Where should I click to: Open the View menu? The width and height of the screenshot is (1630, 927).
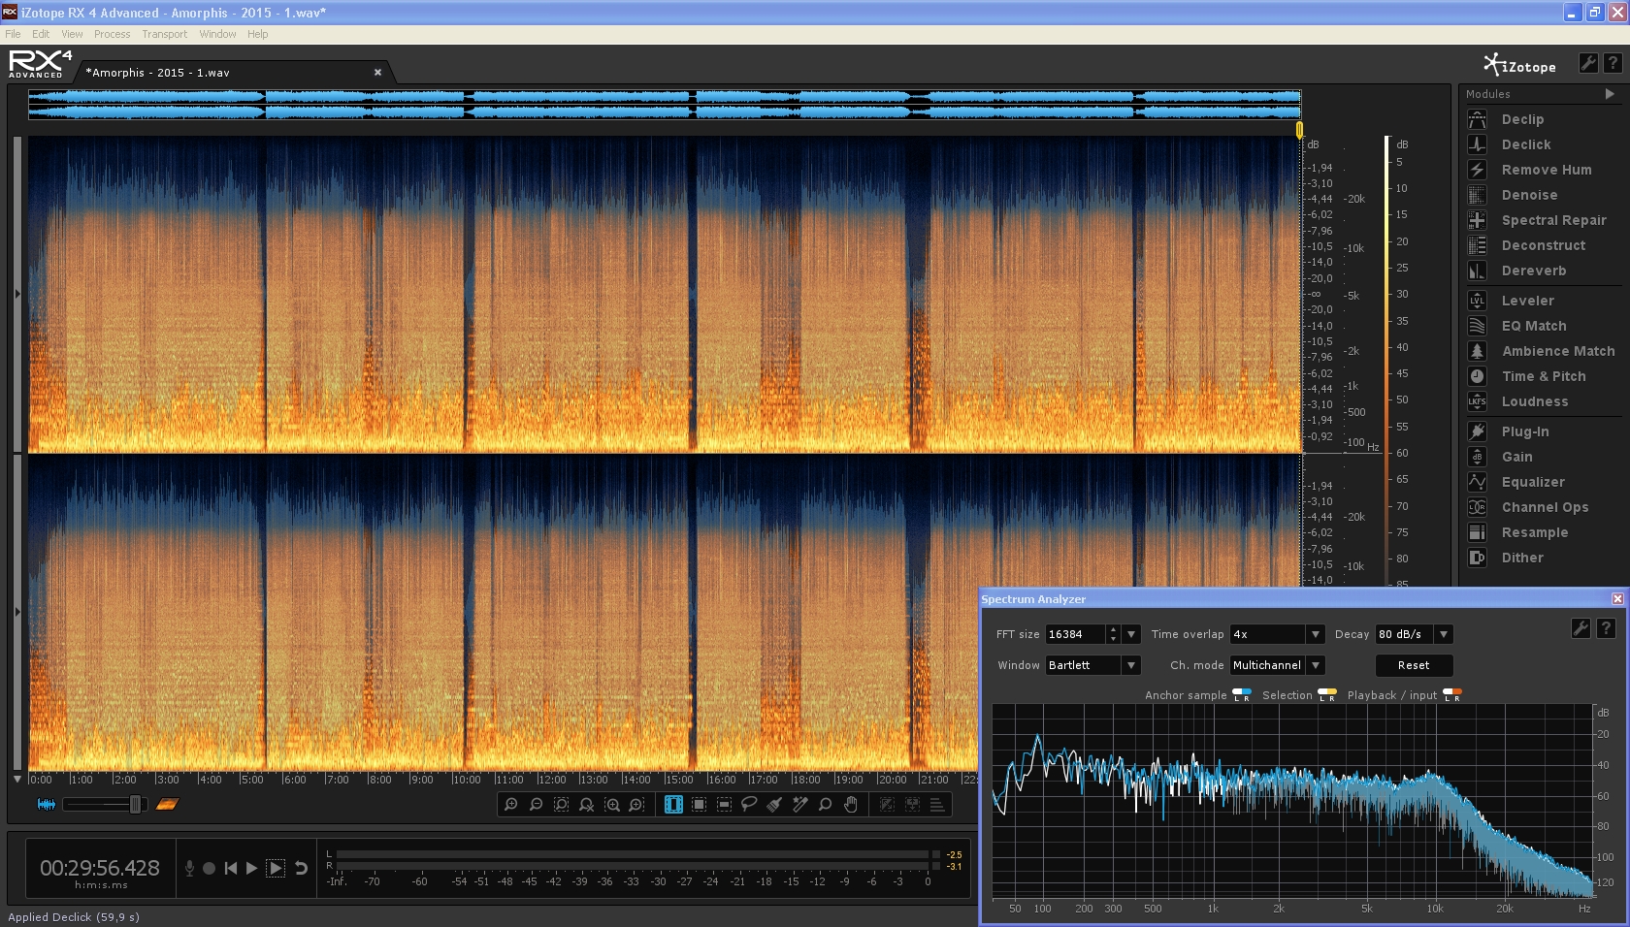72,34
